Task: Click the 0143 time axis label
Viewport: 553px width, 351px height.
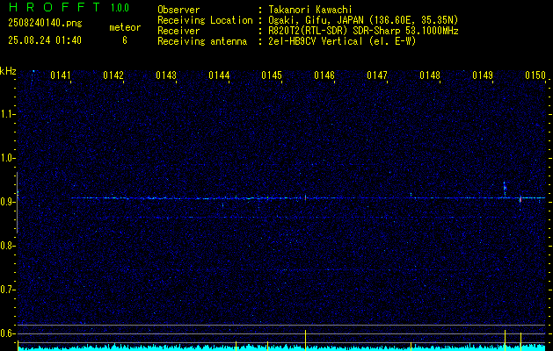Action: click(166, 75)
